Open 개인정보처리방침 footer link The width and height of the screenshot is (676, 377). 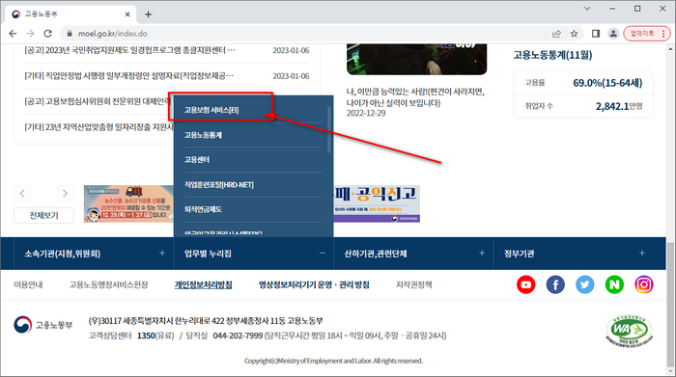coord(203,284)
